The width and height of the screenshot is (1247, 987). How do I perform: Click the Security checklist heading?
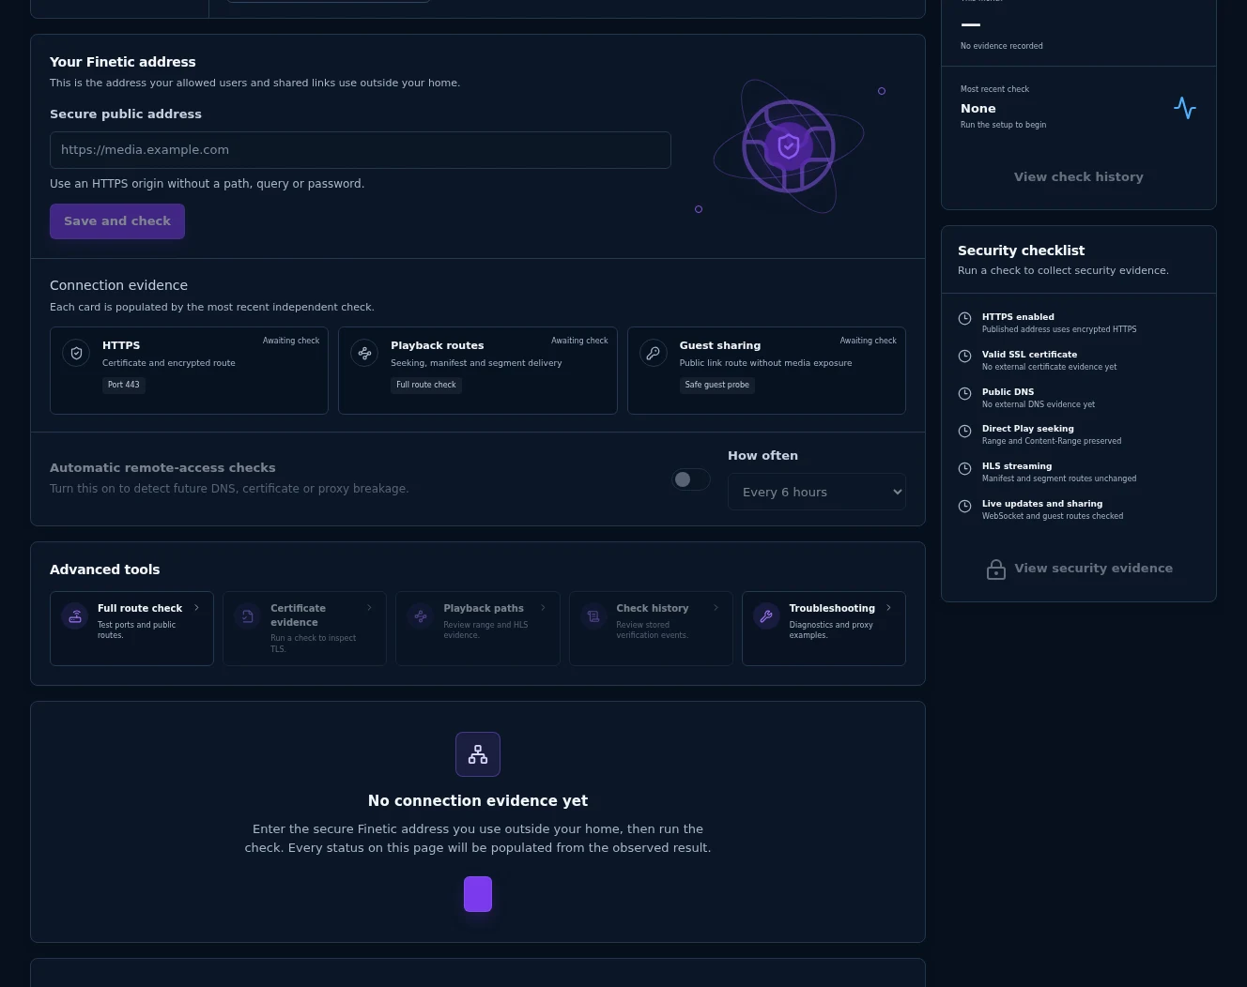1021,251
